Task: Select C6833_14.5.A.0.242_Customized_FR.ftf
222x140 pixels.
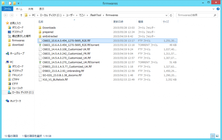Action: pos(66,54)
